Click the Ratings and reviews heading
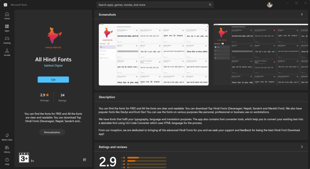The height and width of the screenshot is (169, 310). tap(113, 147)
